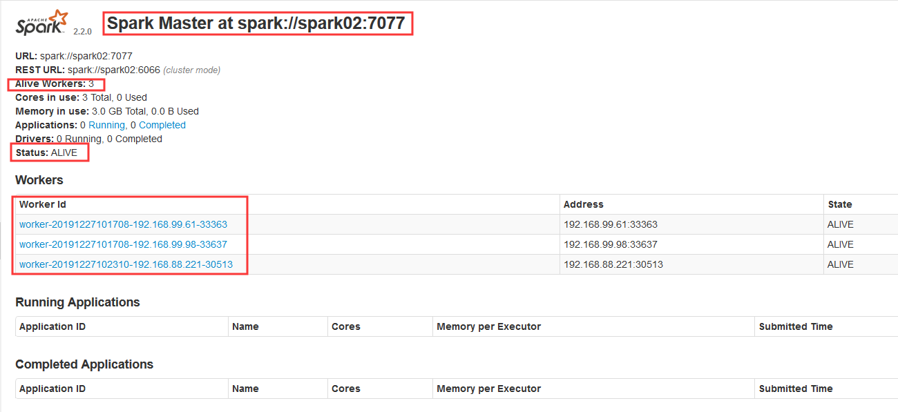Select the Worker Id column header
Viewport: 898px width, 412px height.
coord(42,204)
